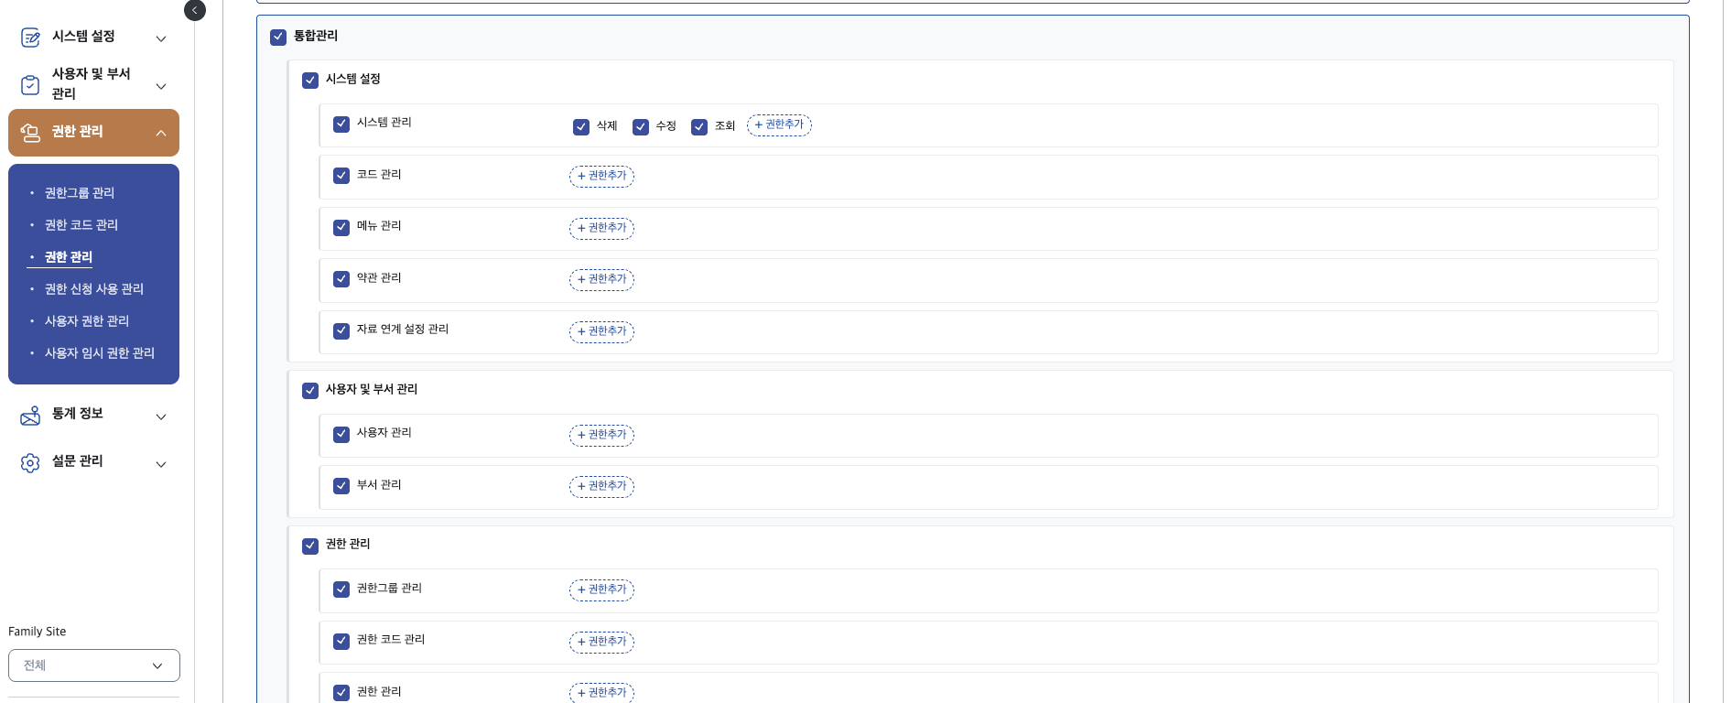The height and width of the screenshot is (703, 1731).
Task: Uncheck the 통합관리 top-level checkbox
Action: tap(279, 38)
